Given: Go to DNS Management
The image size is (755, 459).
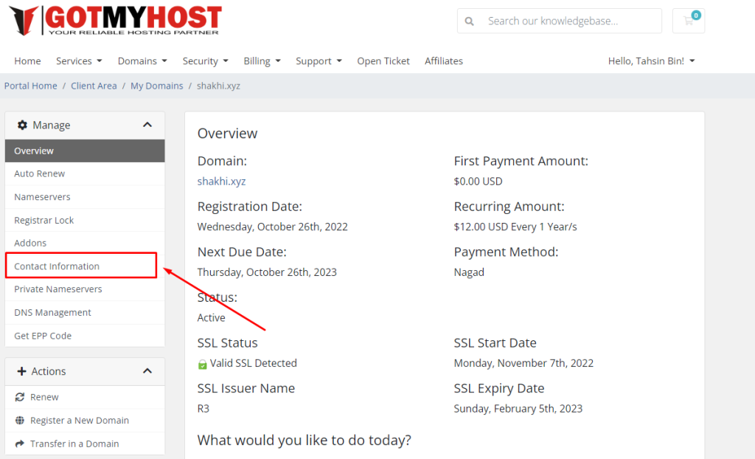Looking at the screenshot, I should 52,313.
